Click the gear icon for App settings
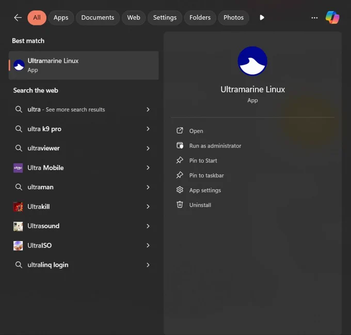The image size is (351, 335). 180,190
